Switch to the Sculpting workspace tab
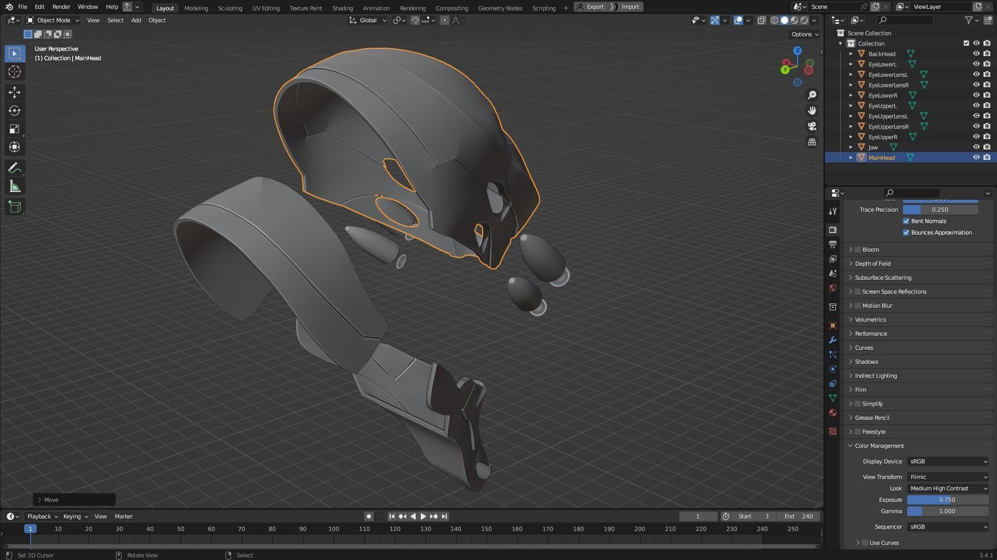Image resolution: width=997 pixels, height=560 pixels. (x=230, y=8)
